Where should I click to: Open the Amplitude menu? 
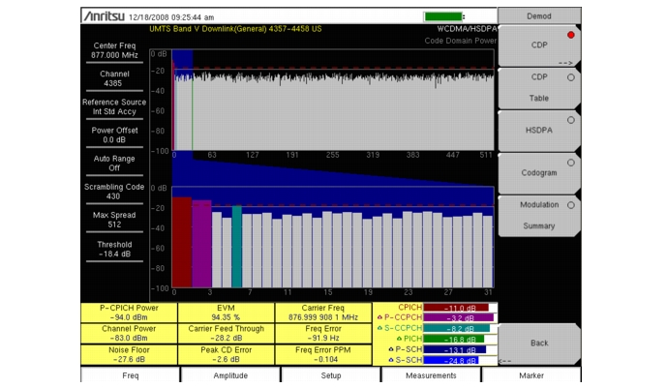point(230,375)
